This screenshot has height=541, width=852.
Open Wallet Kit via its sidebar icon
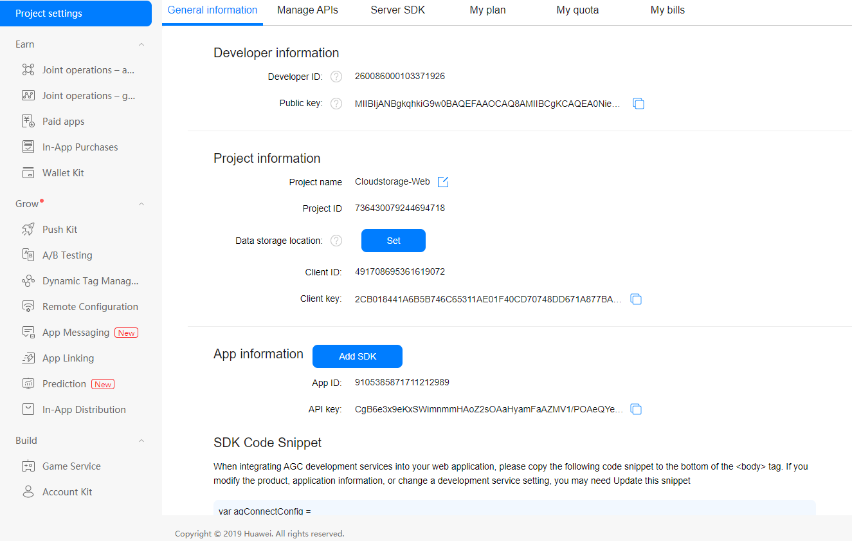(x=28, y=172)
